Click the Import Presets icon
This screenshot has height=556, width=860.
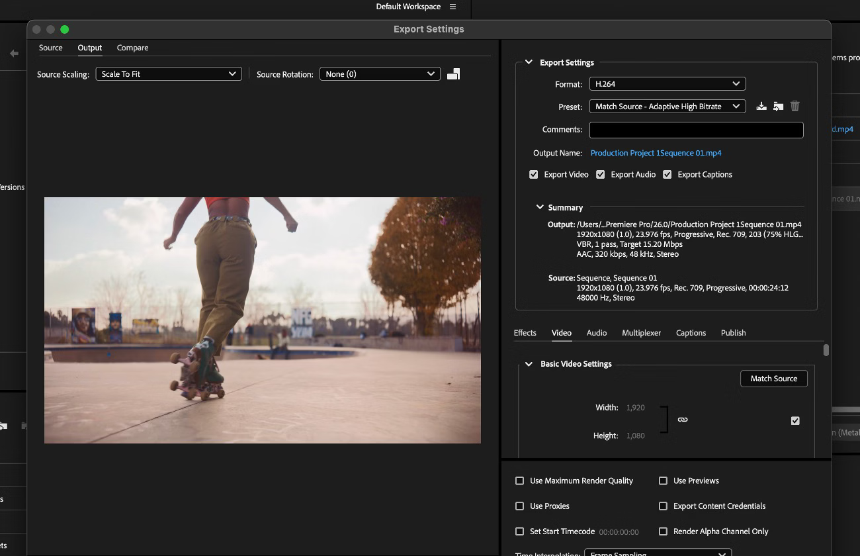[x=779, y=106]
